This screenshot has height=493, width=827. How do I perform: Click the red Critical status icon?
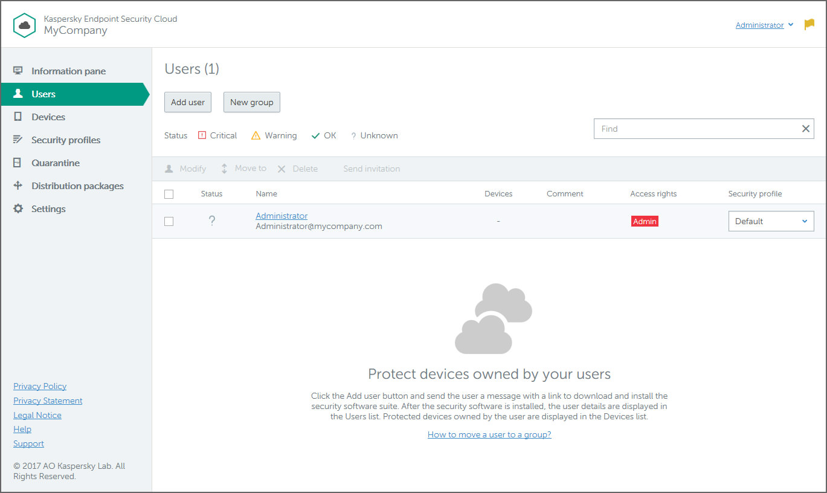point(202,135)
